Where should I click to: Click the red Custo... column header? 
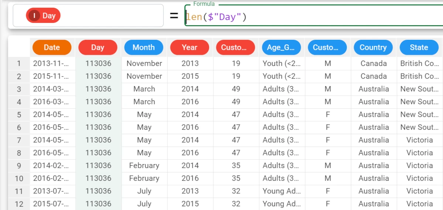(x=235, y=47)
